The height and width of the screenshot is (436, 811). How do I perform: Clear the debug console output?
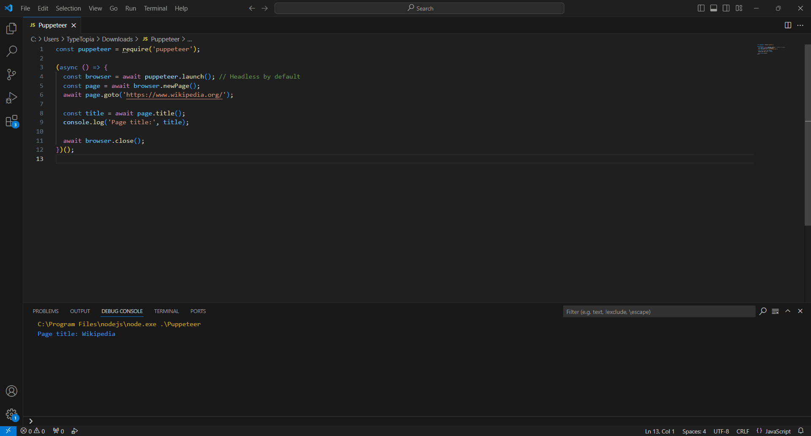(x=776, y=311)
